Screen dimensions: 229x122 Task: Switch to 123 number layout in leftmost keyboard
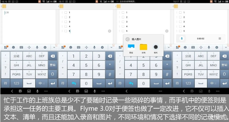(x=16, y=83)
